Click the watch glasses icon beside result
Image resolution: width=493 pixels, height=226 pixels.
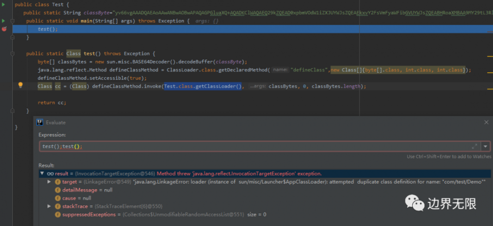50,173
